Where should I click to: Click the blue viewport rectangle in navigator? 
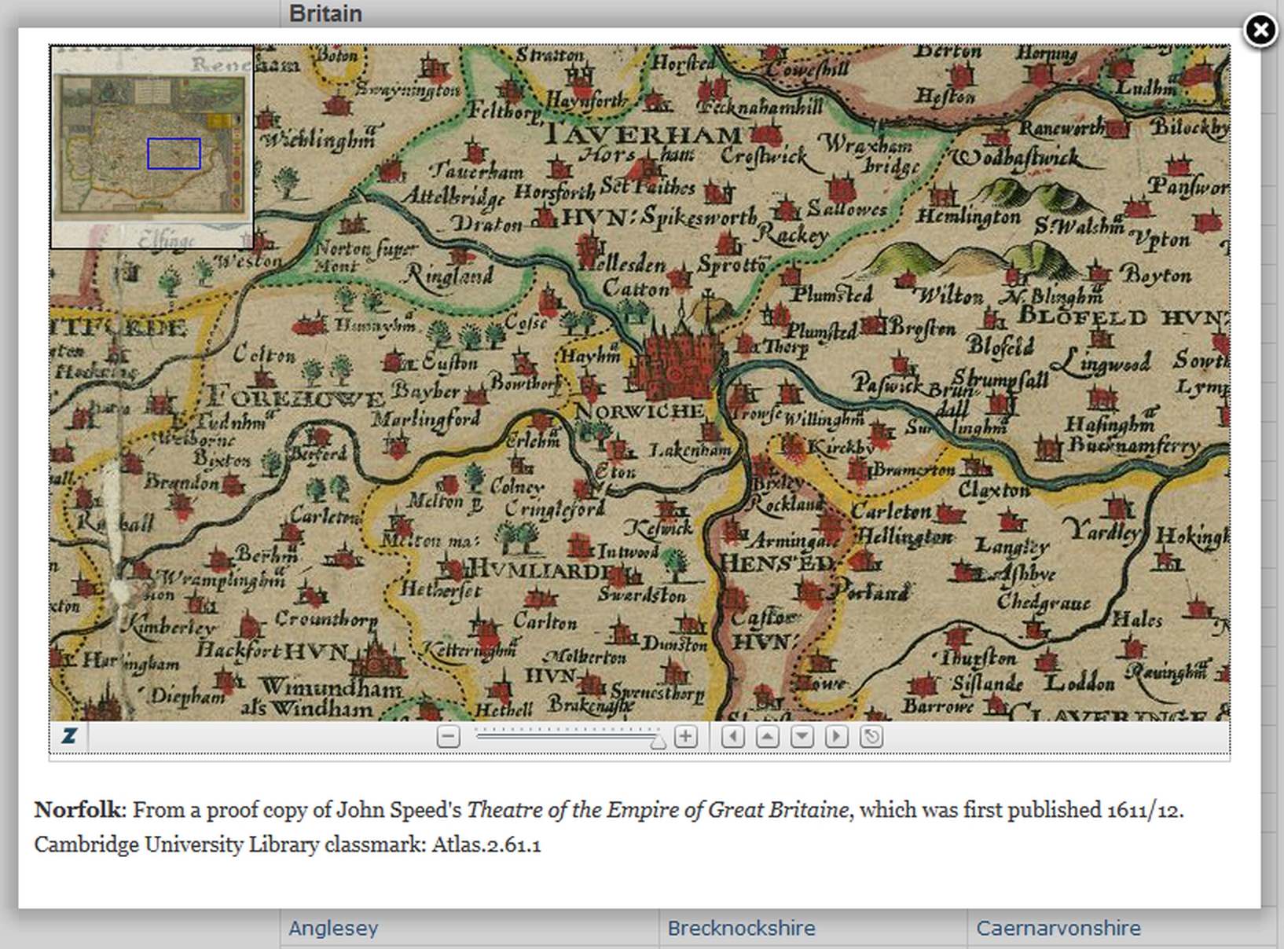tap(174, 154)
